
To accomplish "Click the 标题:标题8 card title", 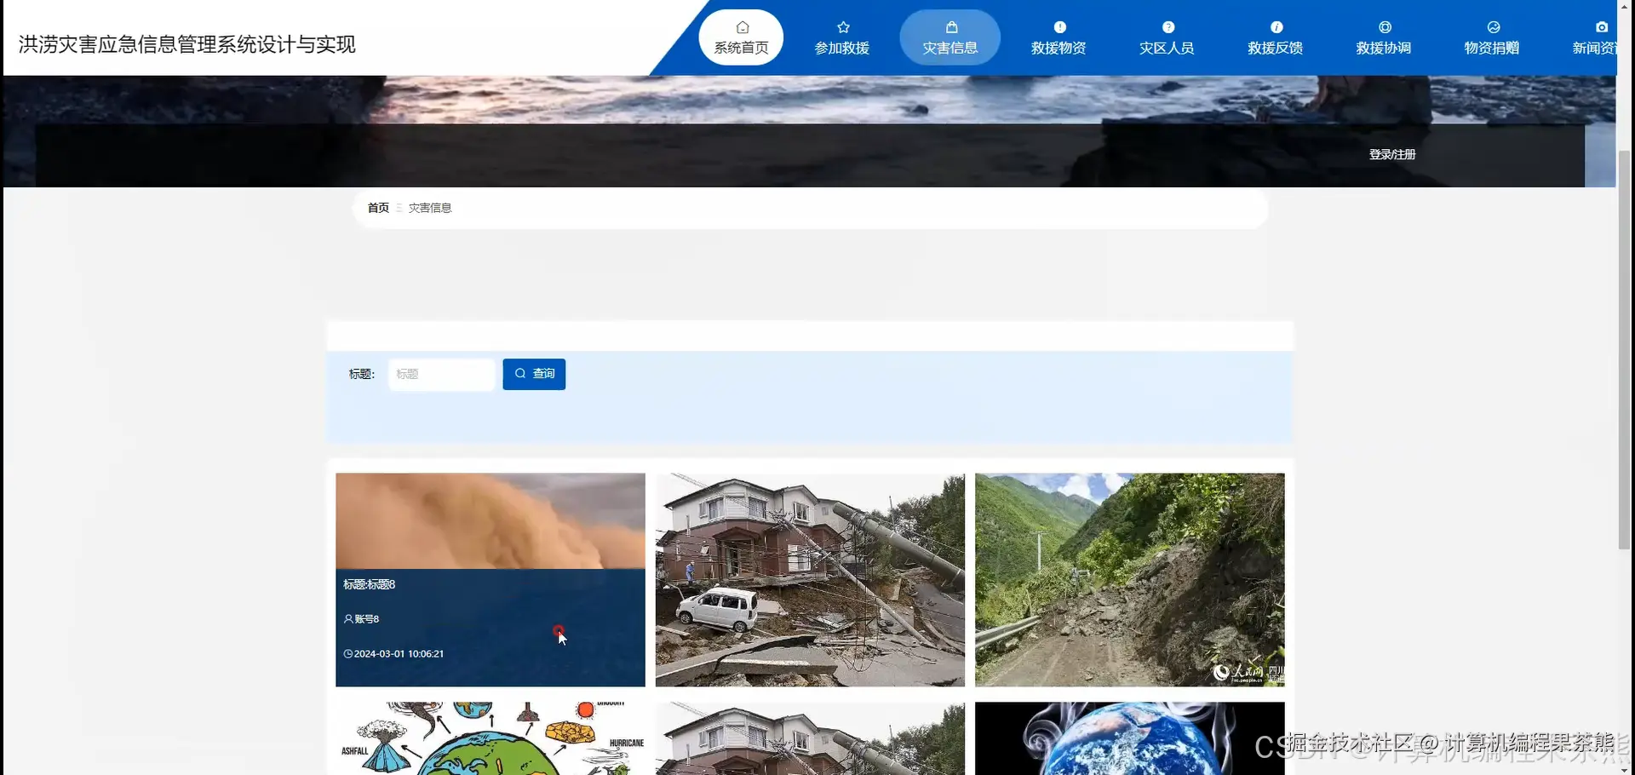I will (x=370, y=584).
